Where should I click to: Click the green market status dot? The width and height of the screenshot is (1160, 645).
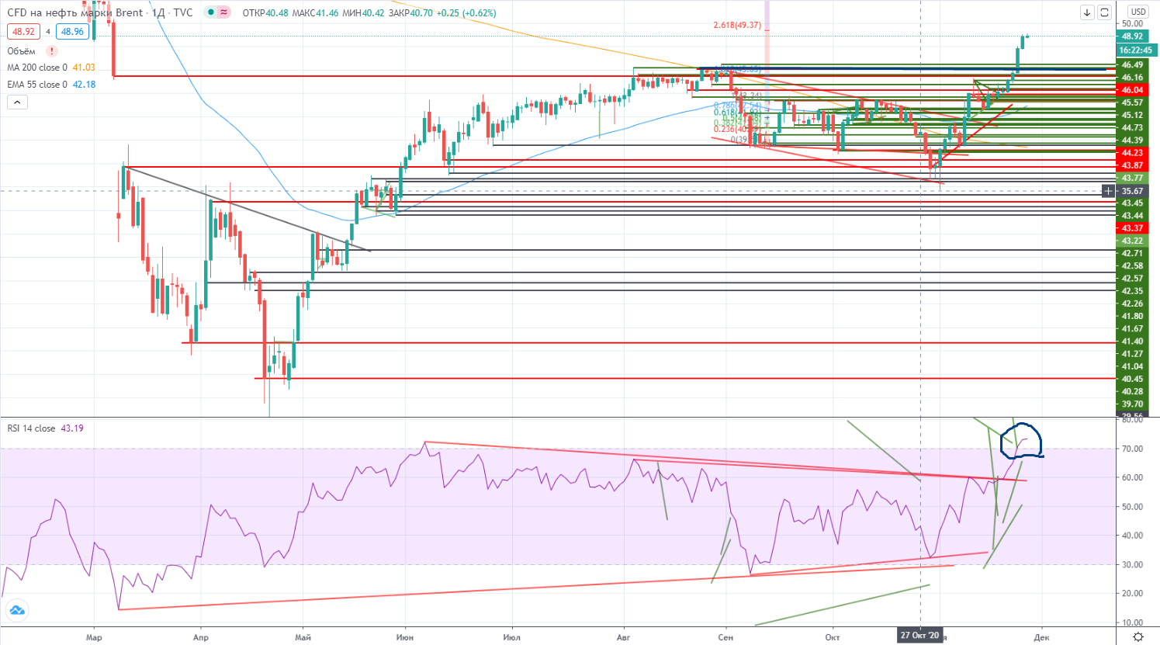(x=210, y=12)
